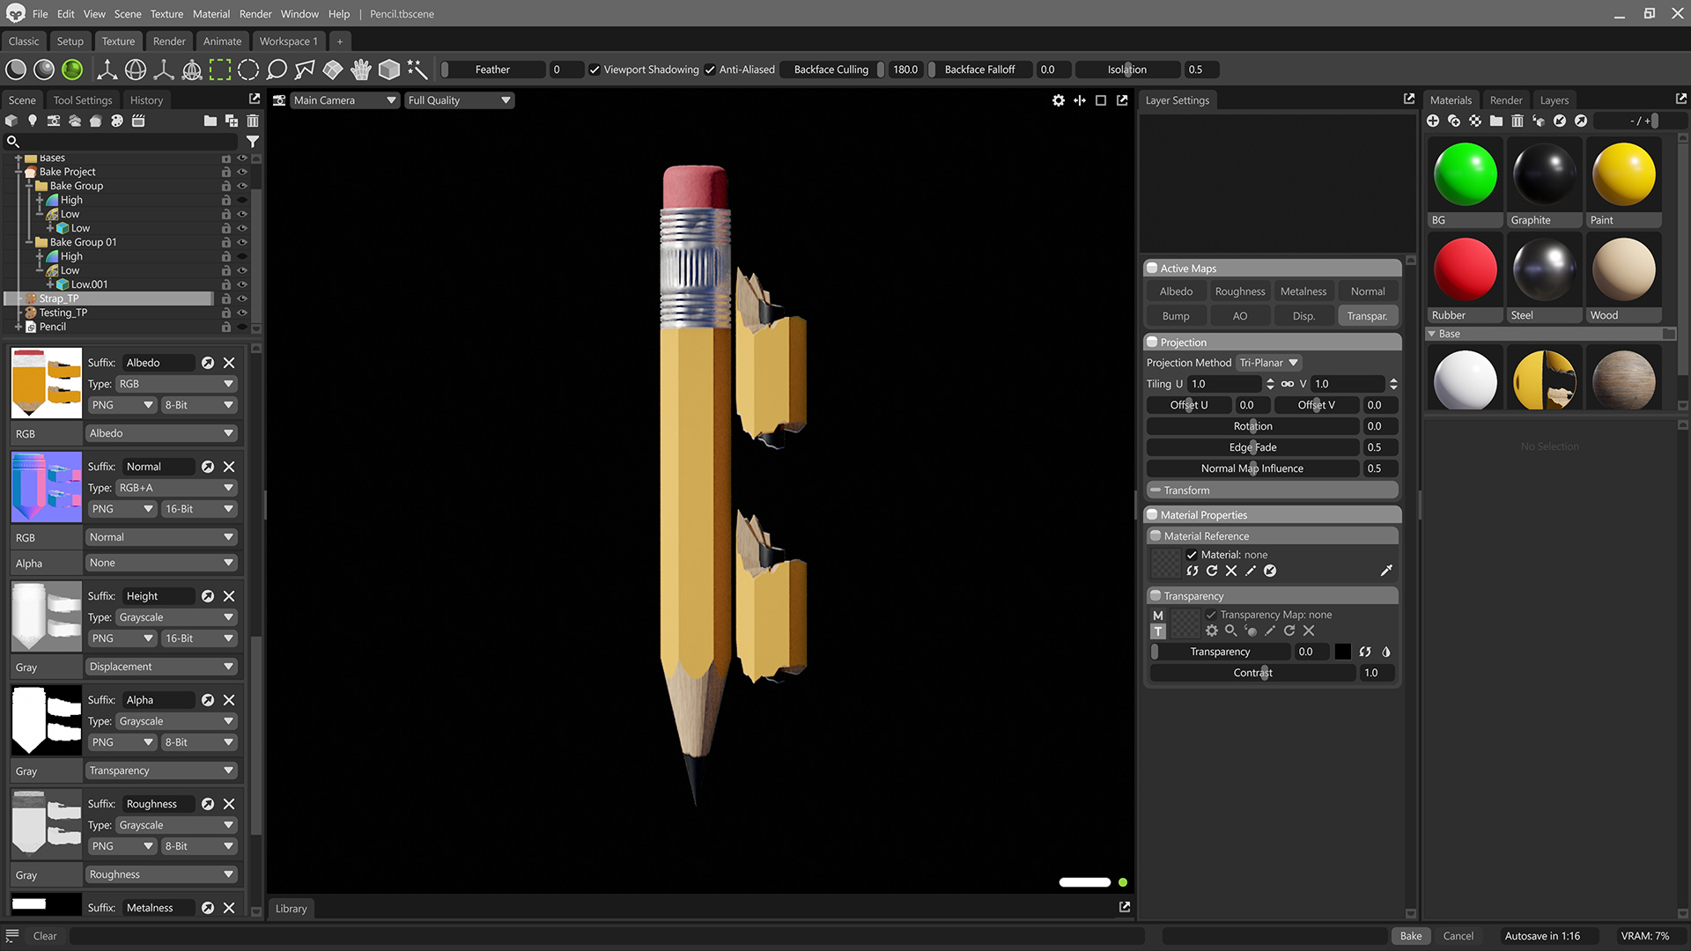Enable the Roughness active map
The width and height of the screenshot is (1691, 951).
(x=1239, y=291)
